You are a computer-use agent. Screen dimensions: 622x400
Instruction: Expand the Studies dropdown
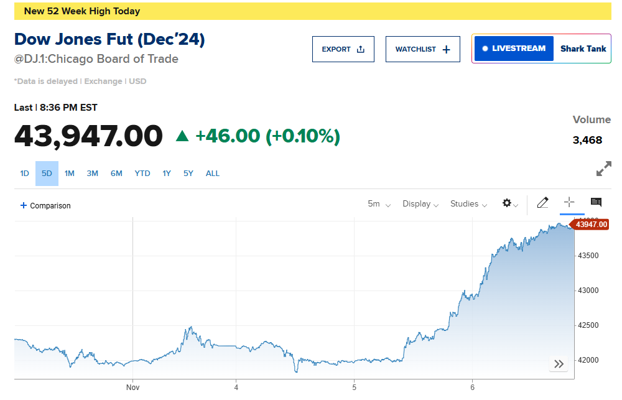pos(468,204)
